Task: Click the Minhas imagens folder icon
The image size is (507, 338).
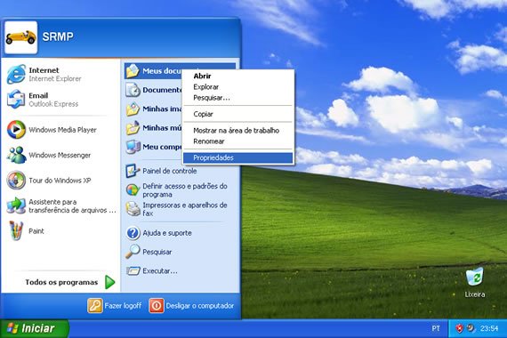Action: [133, 109]
